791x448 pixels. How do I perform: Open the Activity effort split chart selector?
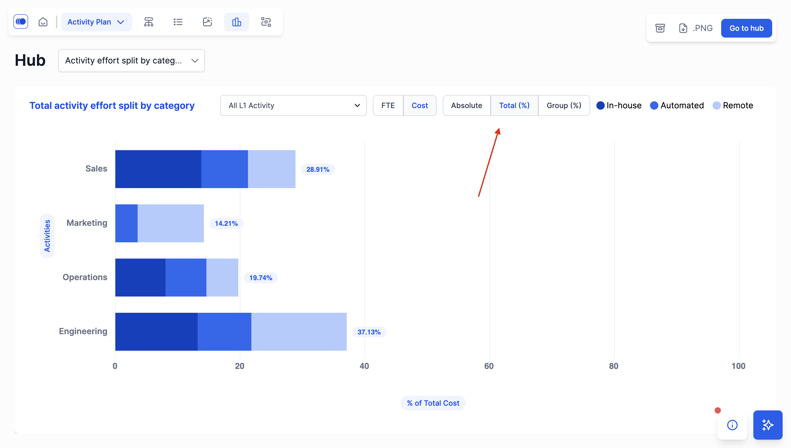click(x=131, y=61)
